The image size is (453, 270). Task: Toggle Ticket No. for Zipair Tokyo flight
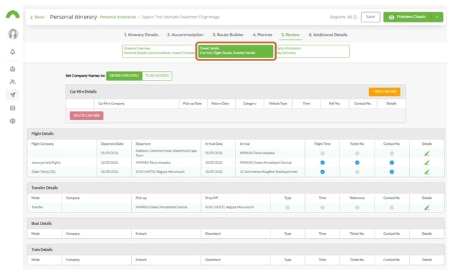357,172
